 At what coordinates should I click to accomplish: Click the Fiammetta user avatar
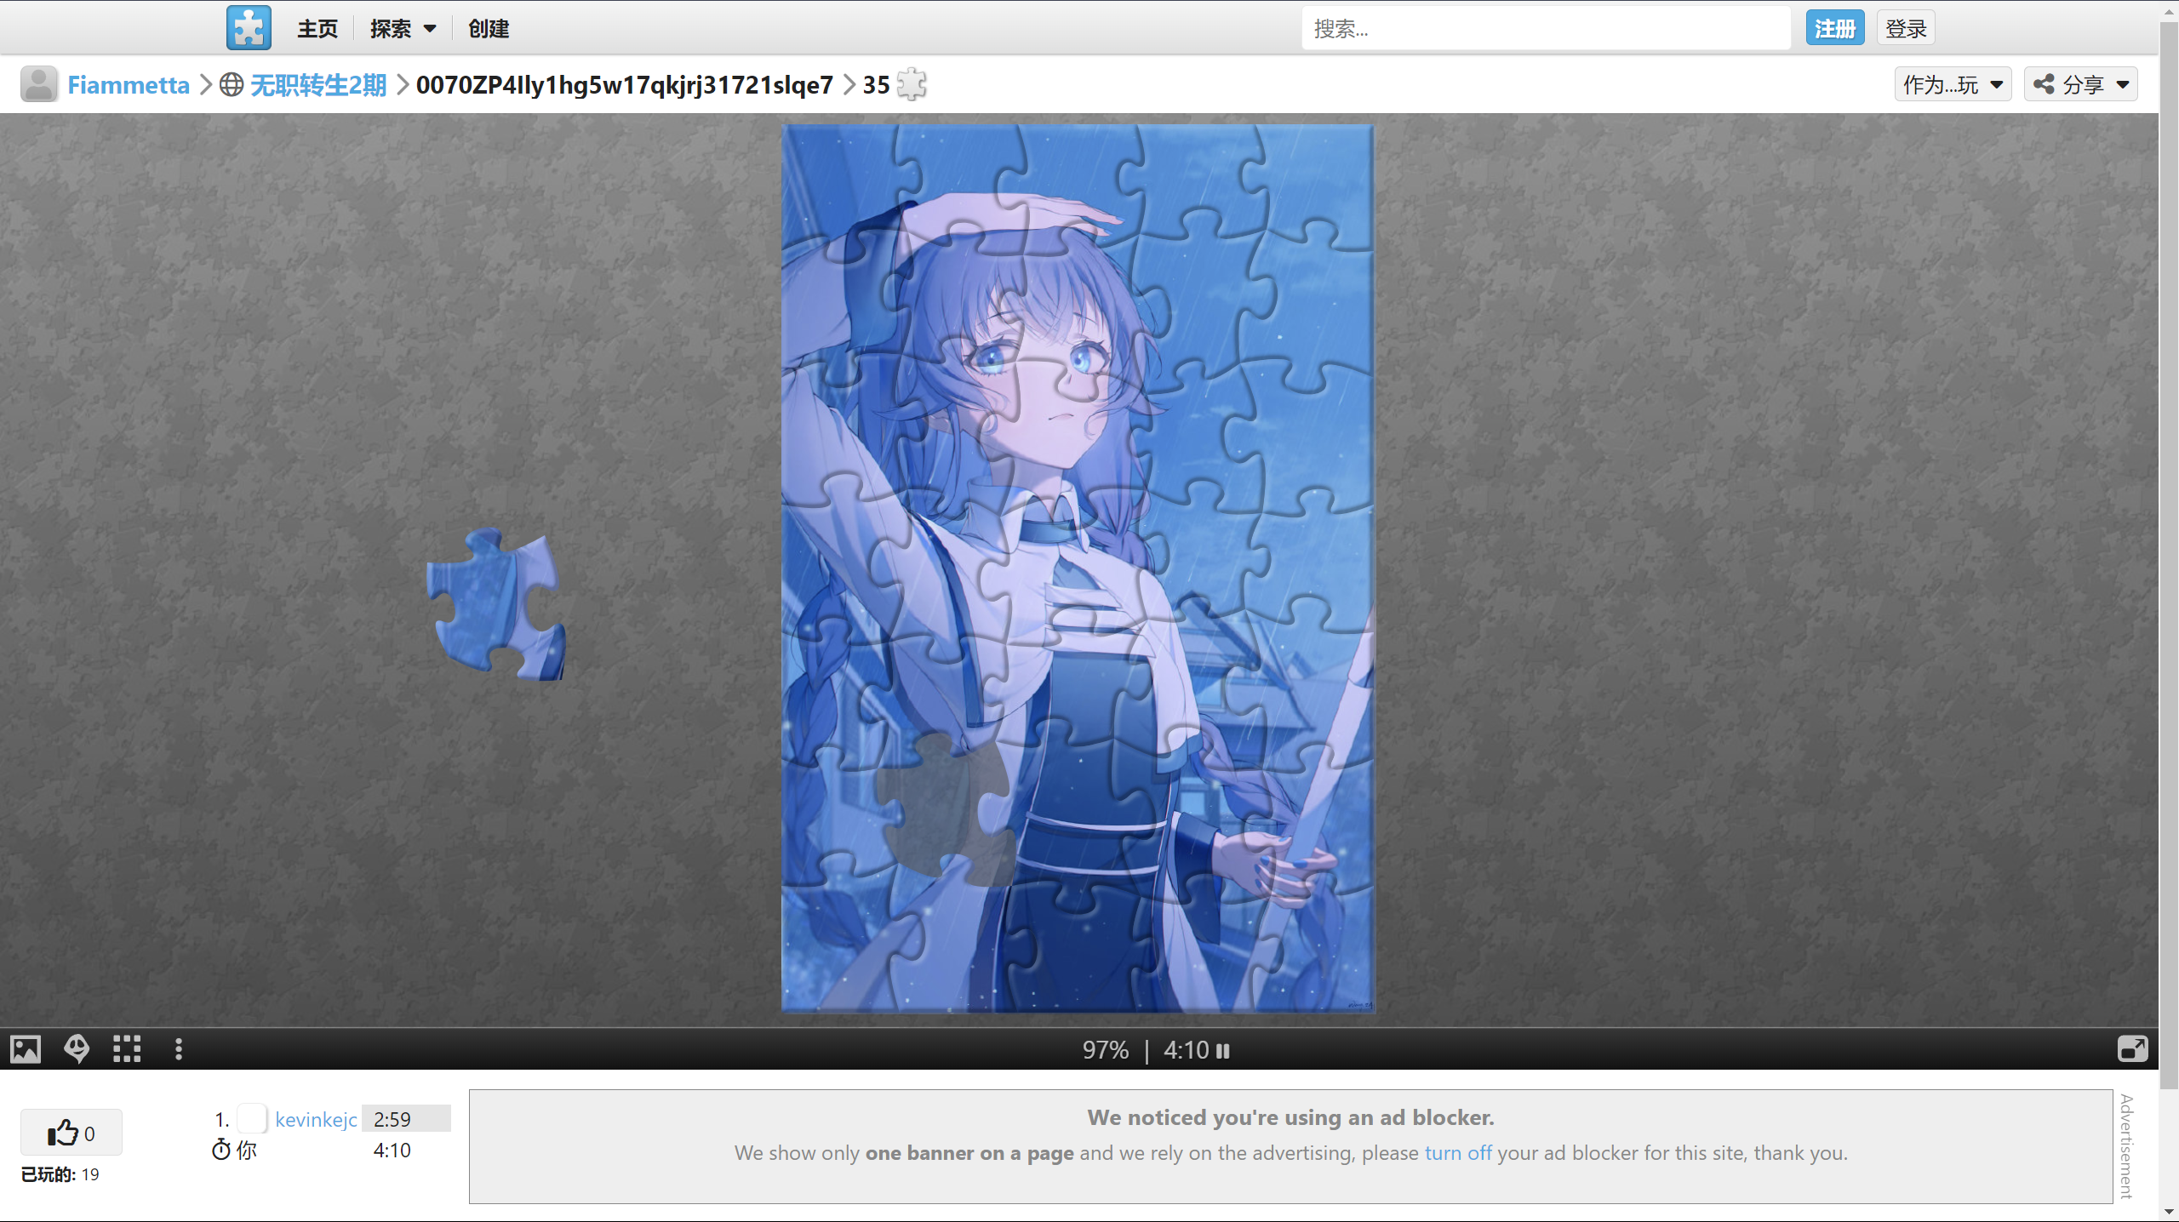[x=39, y=84]
